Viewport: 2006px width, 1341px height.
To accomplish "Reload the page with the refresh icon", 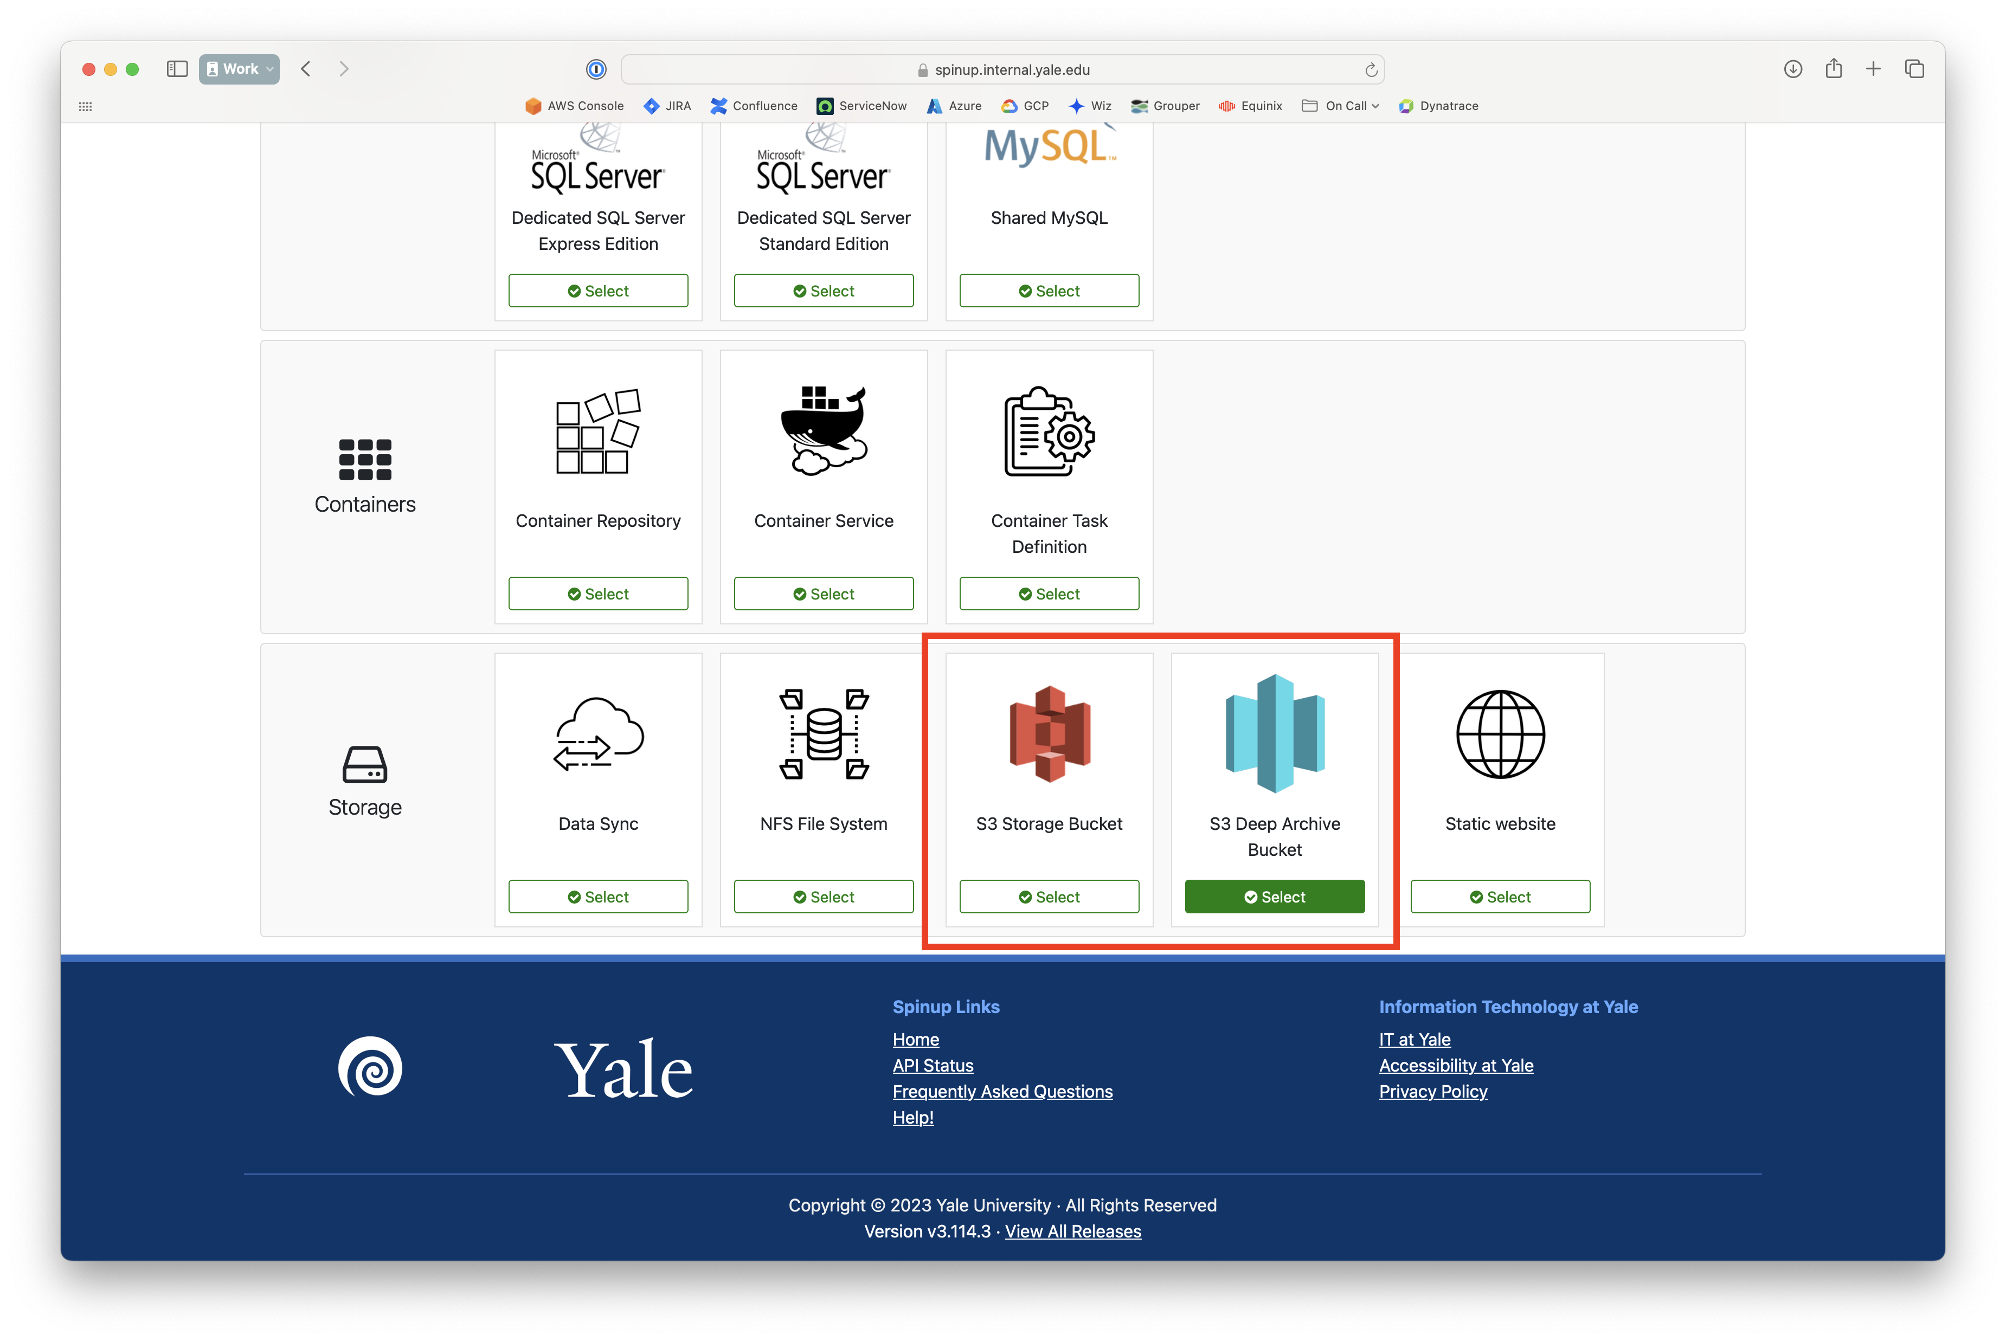I will click(1371, 69).
